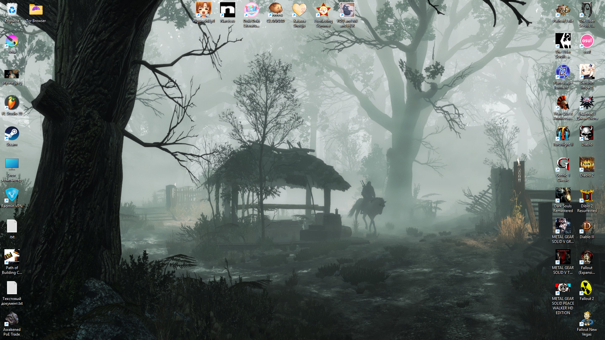
Task: Select the Radmin VPN shortcut
Action: [x=12, y=198]
